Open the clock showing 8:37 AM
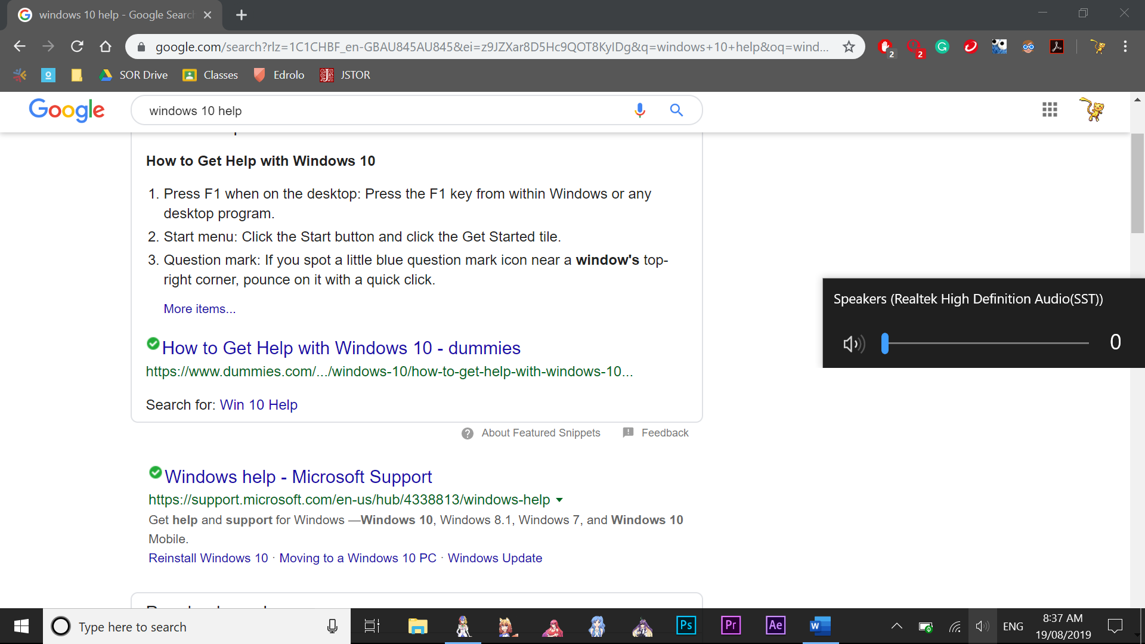Image resolution: width=1145 pixels, height=644 pixels. click(1063, 626)
